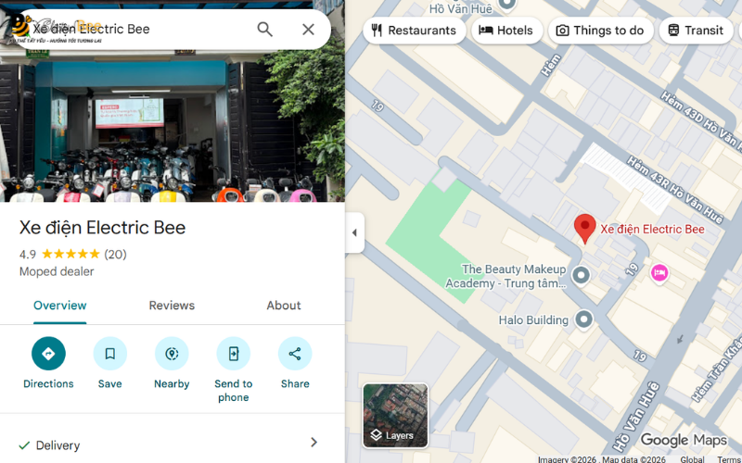
Task: Click the Xe điện Electric Bee place title
Action: pos(102,228)
